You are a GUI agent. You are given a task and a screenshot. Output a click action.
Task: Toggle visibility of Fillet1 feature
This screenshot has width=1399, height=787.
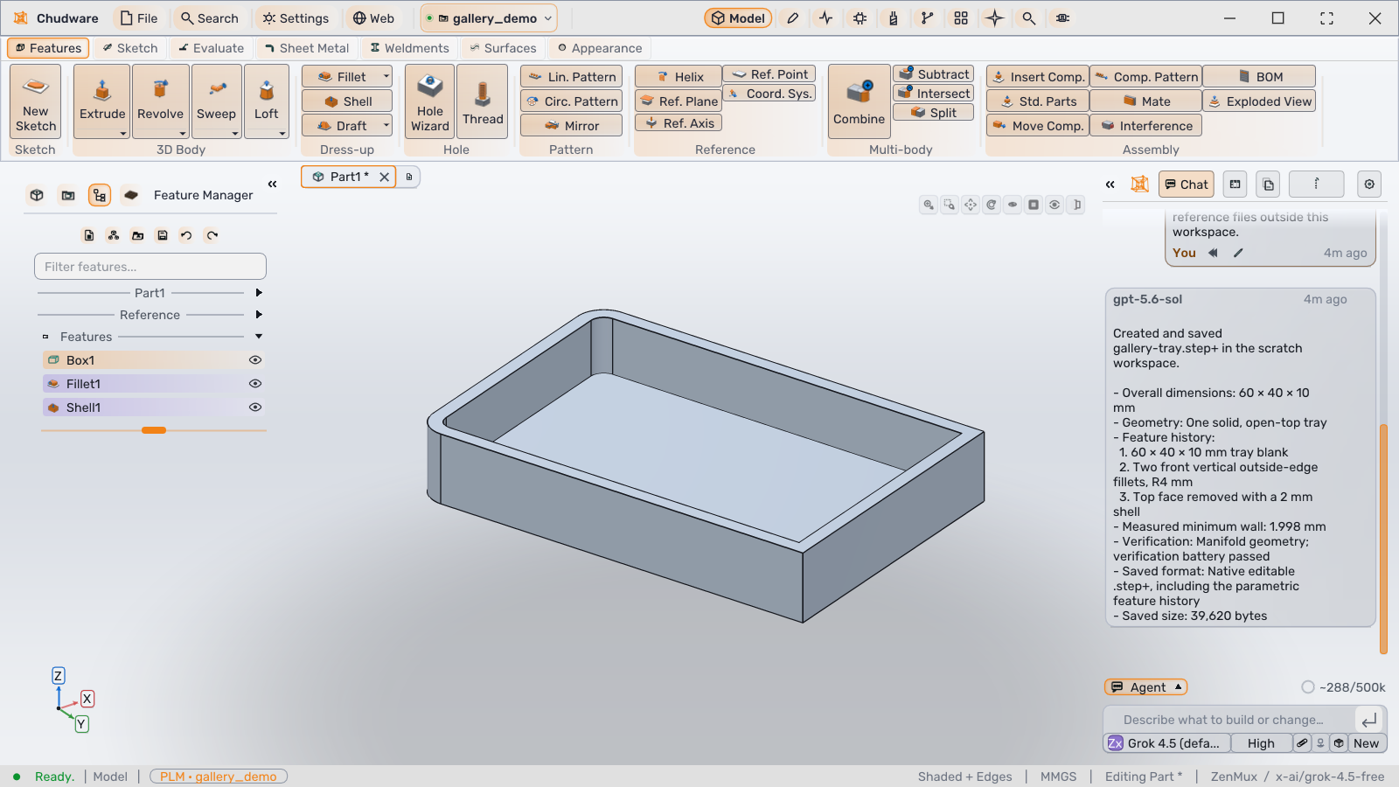[x=255, y=384]
